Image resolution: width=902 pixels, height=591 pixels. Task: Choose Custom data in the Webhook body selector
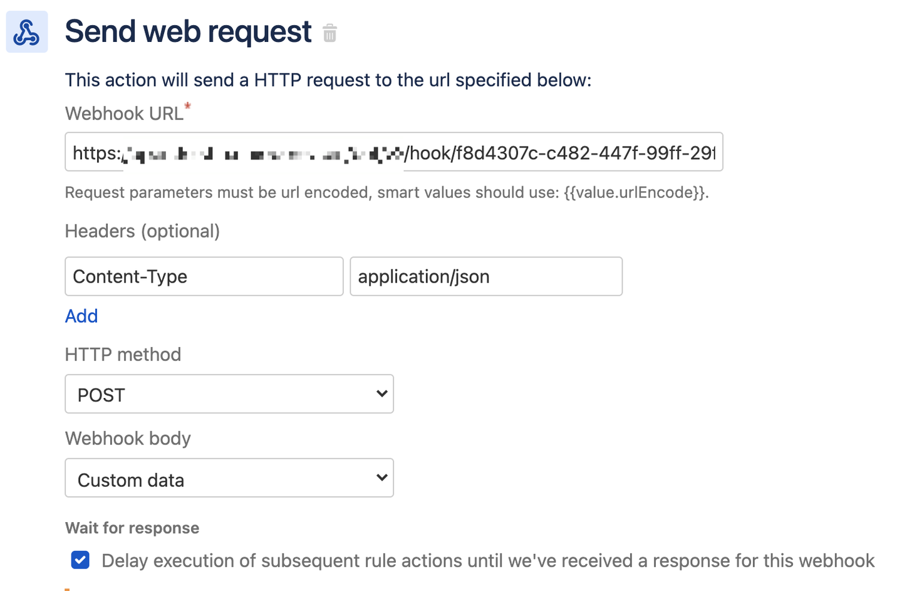pos(229,478)
